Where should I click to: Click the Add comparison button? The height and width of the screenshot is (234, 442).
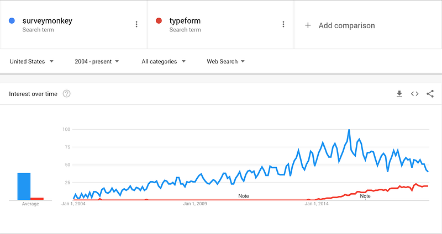click(346, 25)
